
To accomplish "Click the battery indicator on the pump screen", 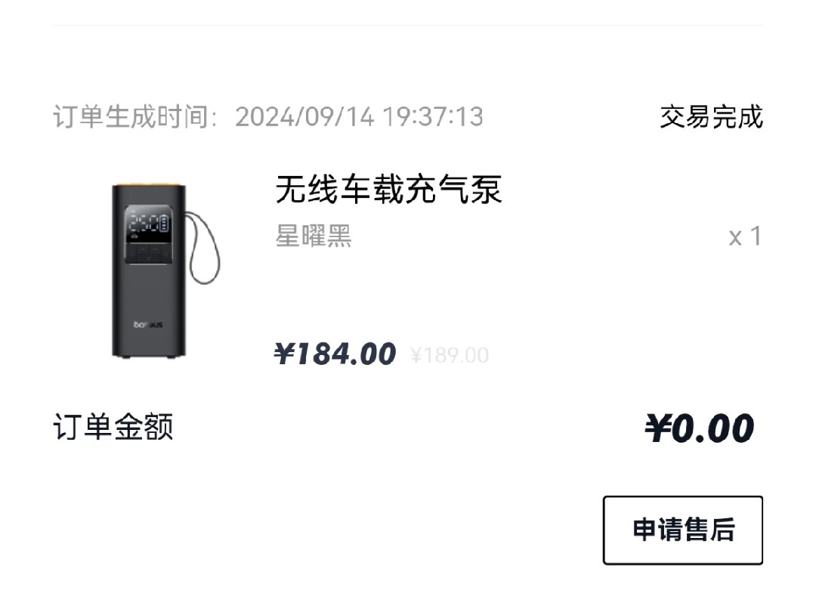I will [x=165, y=224].
